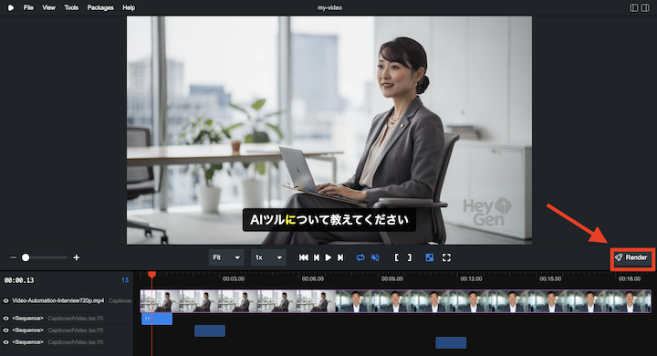Toggle the checkerboard transparency icon
657x356 pixels.
click(x=430, y=257)
